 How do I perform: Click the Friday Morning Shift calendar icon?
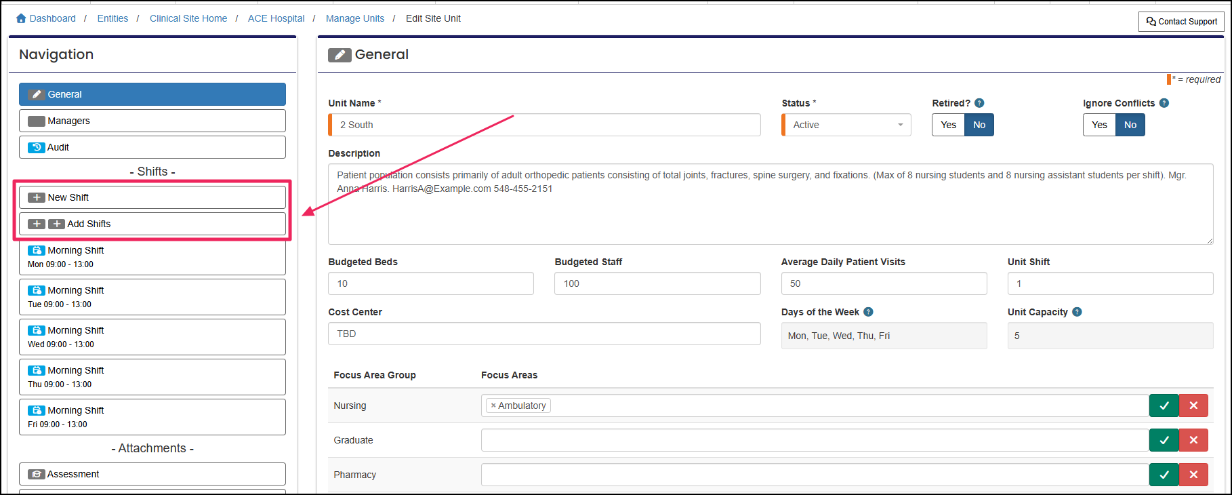click(37, 410)
